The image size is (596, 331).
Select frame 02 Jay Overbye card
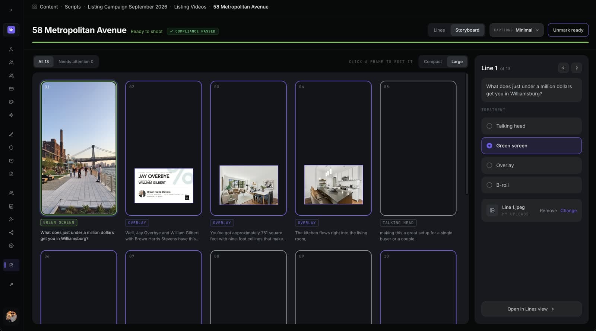coord(164,148)
